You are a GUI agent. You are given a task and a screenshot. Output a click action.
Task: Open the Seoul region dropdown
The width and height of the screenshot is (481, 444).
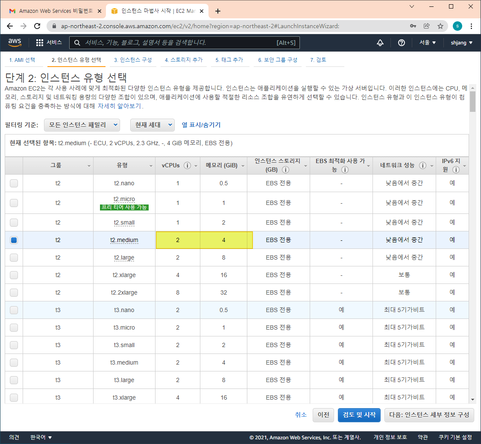[x=427, y=43]
